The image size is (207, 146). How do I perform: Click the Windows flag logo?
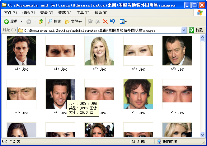200,13
